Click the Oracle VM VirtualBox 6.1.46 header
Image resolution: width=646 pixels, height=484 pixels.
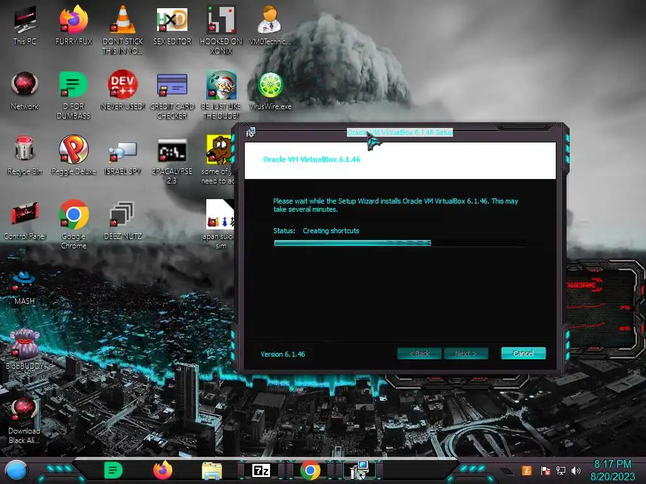pyautogui.click(x=312, y=159)
